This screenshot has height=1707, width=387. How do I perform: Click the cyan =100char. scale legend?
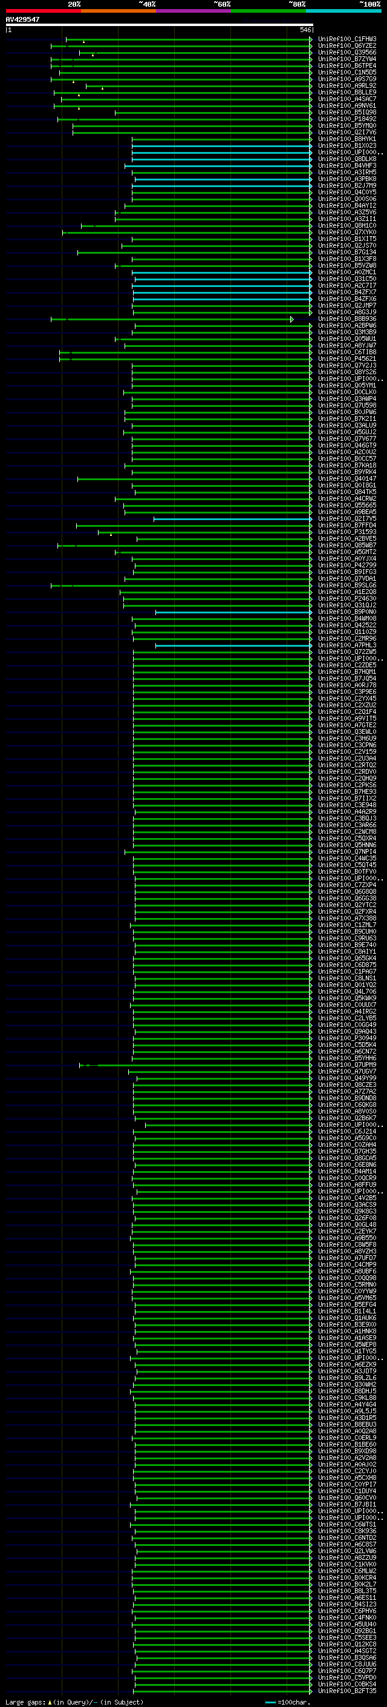pyautogui.click(x=287, y=1702)
